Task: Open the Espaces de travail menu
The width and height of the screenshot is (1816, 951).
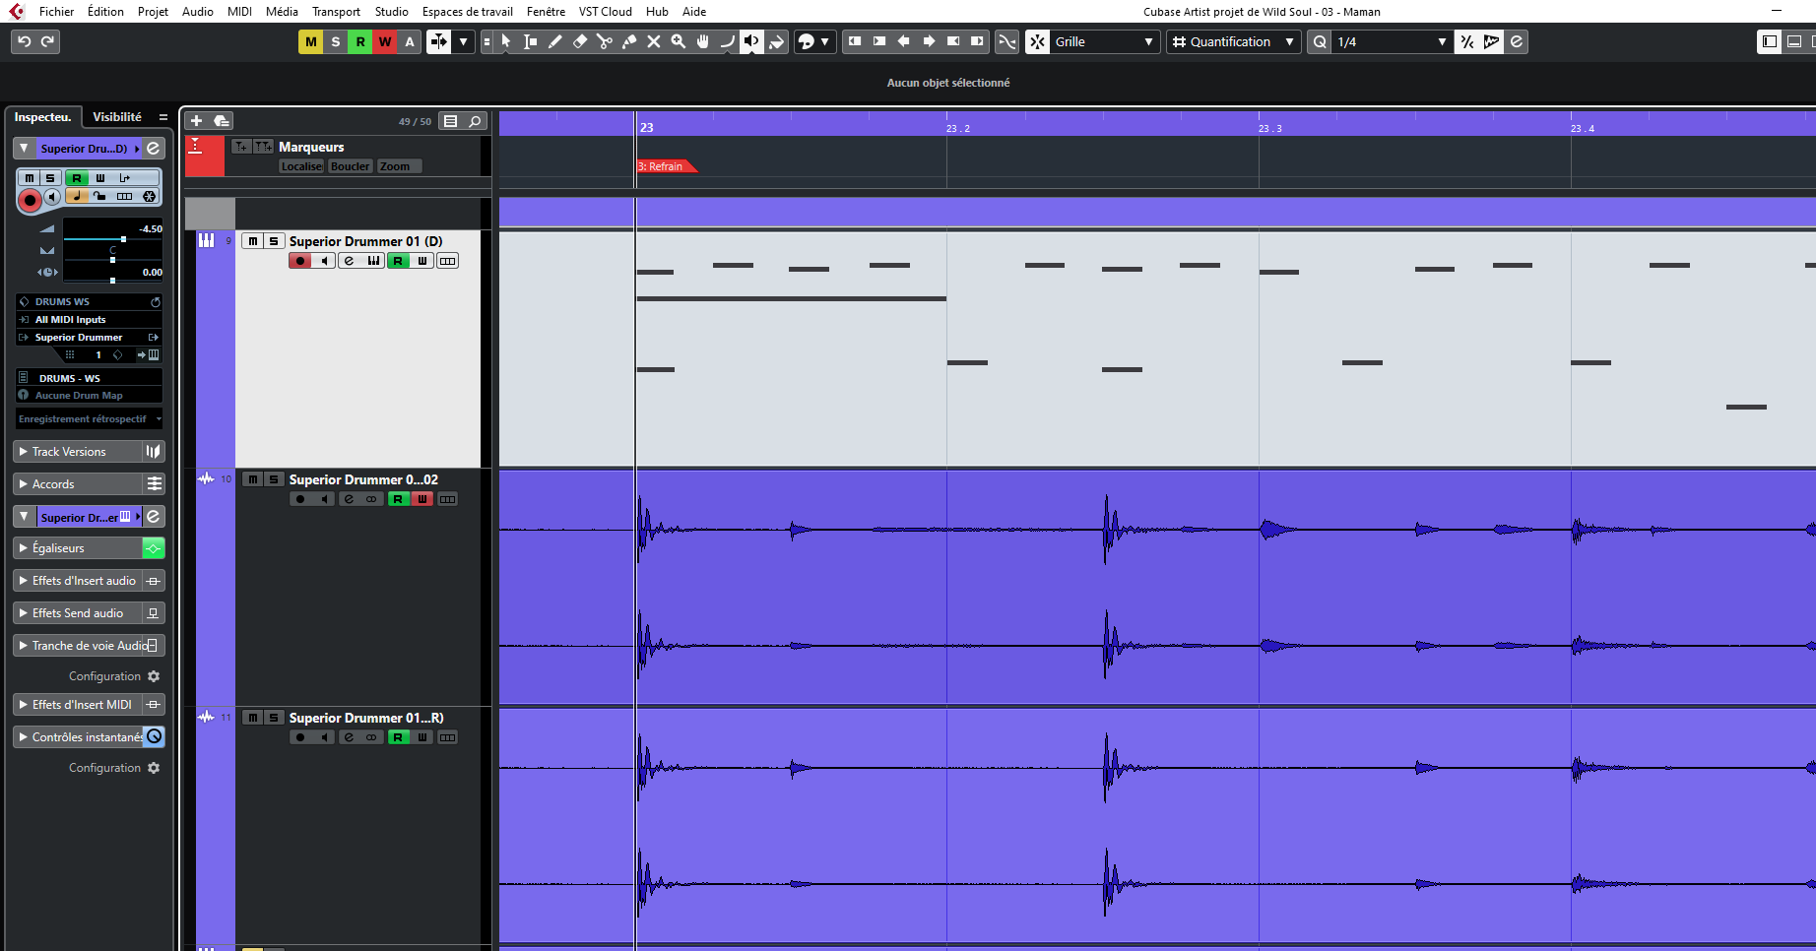Action: (x=467, y=12)
